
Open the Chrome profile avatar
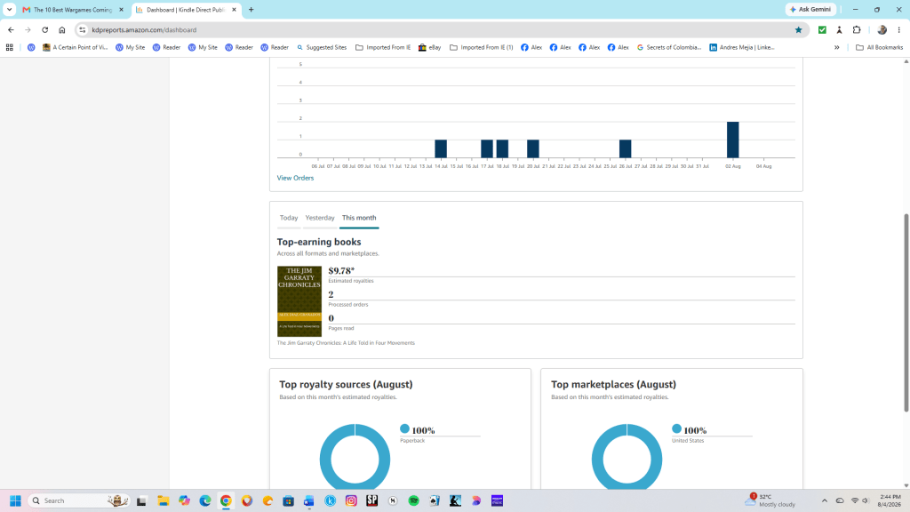[882, 29]
